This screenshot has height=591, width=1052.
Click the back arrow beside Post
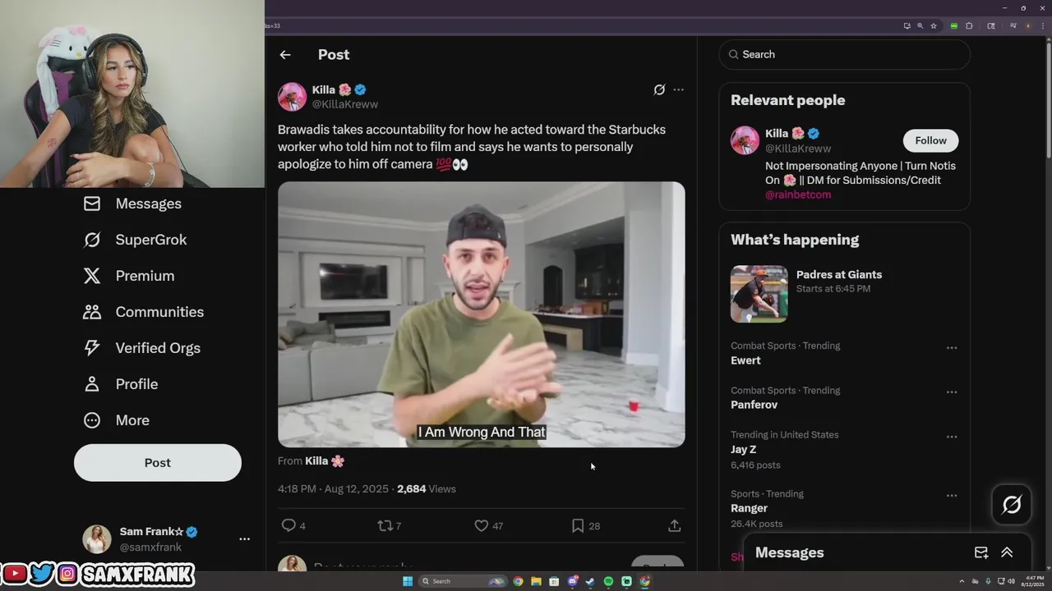tap(285, 55)
